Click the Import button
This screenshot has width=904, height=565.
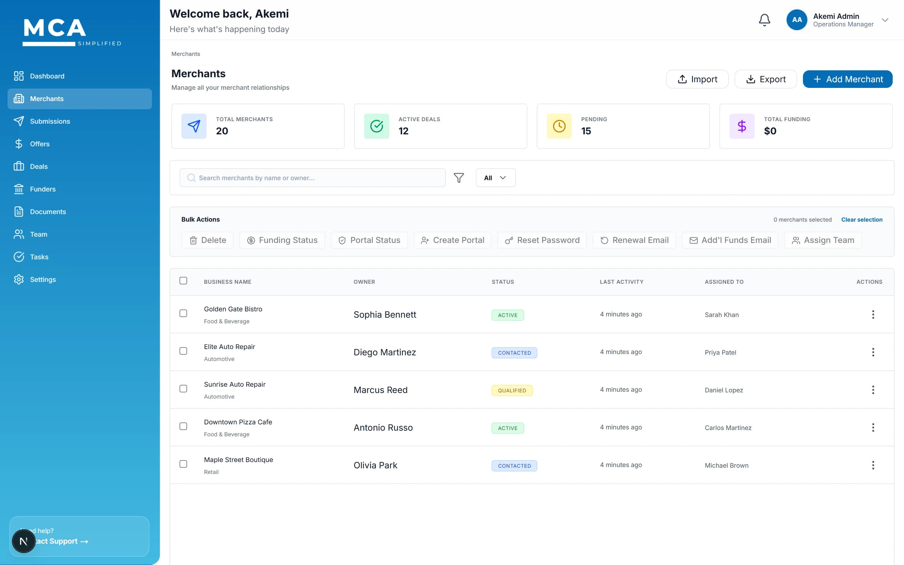point(697,79)
